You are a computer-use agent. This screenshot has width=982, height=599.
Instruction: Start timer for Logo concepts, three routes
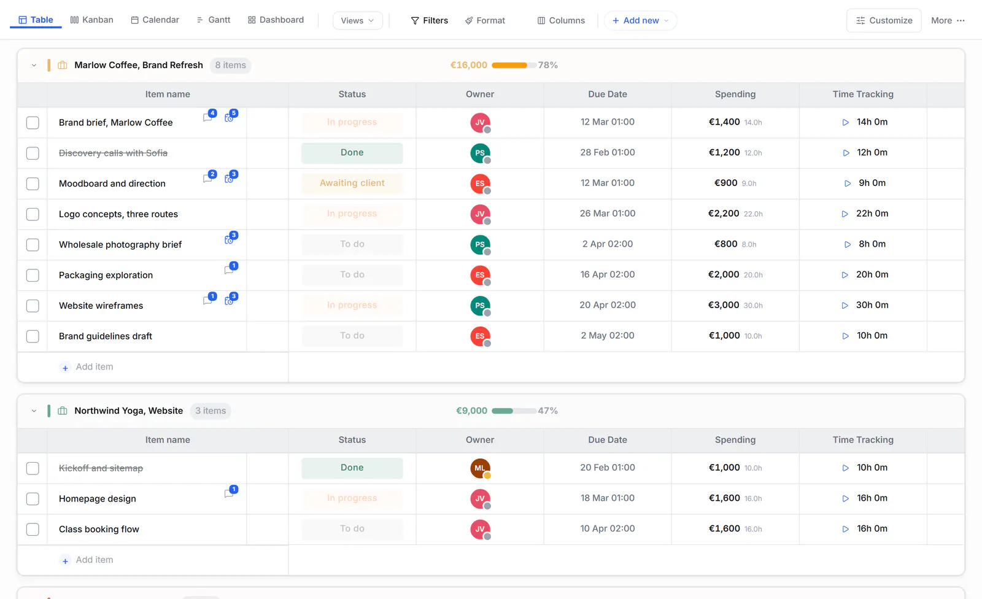point(845,214)
